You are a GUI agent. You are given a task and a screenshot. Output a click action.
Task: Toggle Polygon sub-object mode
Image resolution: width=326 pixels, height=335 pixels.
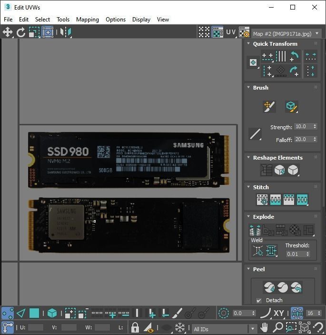pos(34,313)
